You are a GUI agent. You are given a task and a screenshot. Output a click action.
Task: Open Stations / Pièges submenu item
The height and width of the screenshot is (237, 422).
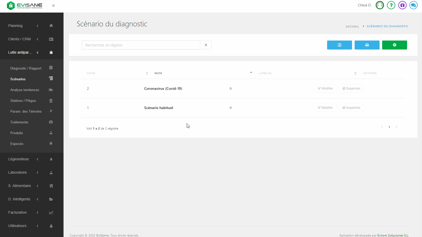23,101
